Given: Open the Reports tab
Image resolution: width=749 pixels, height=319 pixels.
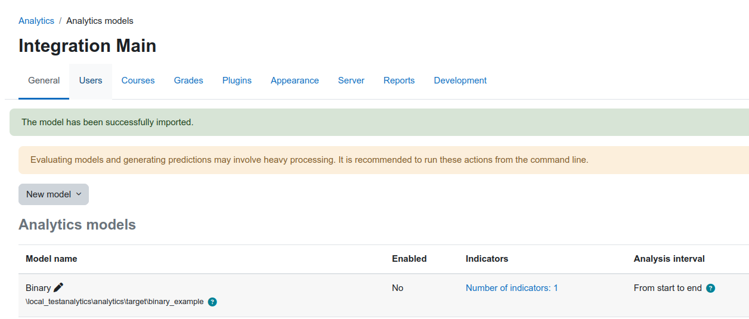Looking at the screenshot, I should click(x=399, y=80).
